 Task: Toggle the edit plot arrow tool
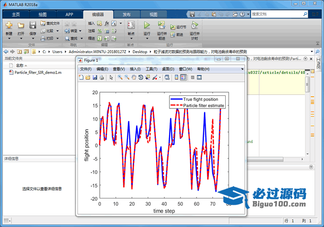click(111, 78)
